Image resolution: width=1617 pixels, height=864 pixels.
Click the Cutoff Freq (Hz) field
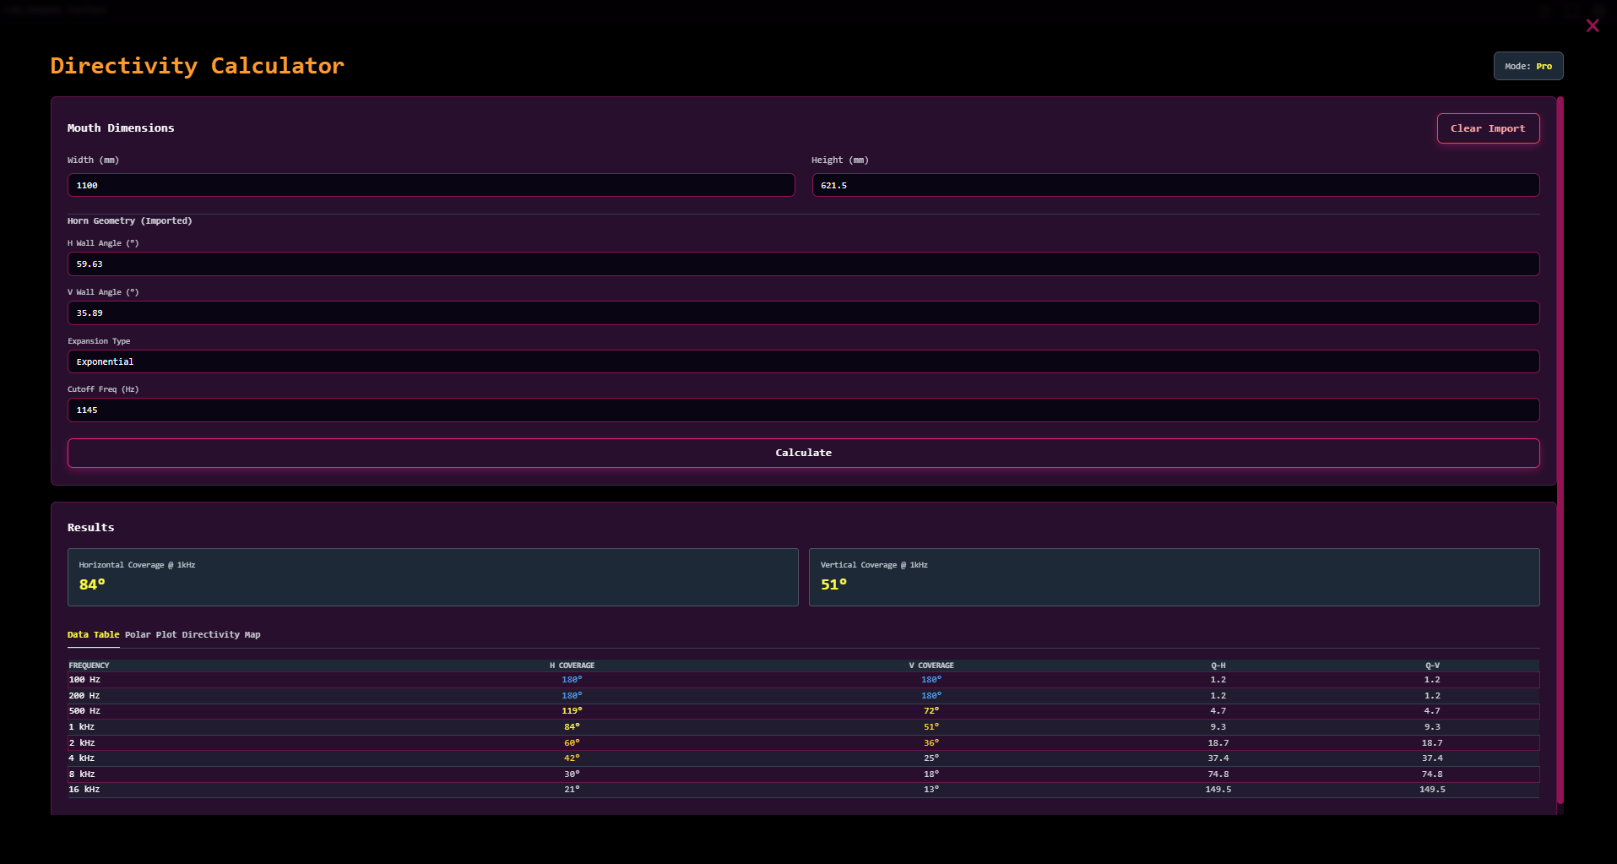(x=803, y=410)
